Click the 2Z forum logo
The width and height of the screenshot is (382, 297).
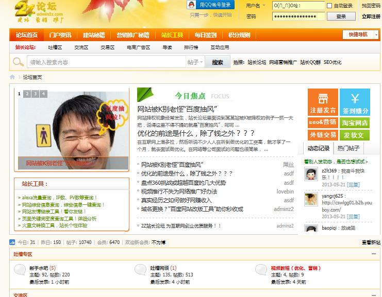tap(39, 12)
